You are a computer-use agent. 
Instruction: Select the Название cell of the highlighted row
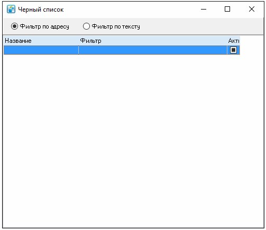pos(41,50)
